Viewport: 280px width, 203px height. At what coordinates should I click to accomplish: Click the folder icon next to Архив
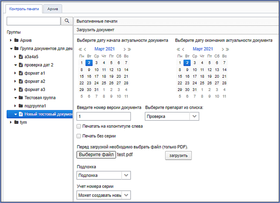click(16, 40)
